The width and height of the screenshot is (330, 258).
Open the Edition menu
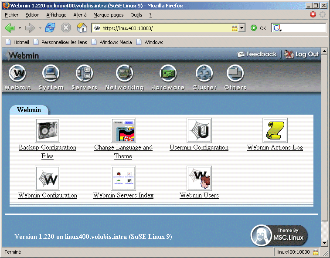click(32, 15)
